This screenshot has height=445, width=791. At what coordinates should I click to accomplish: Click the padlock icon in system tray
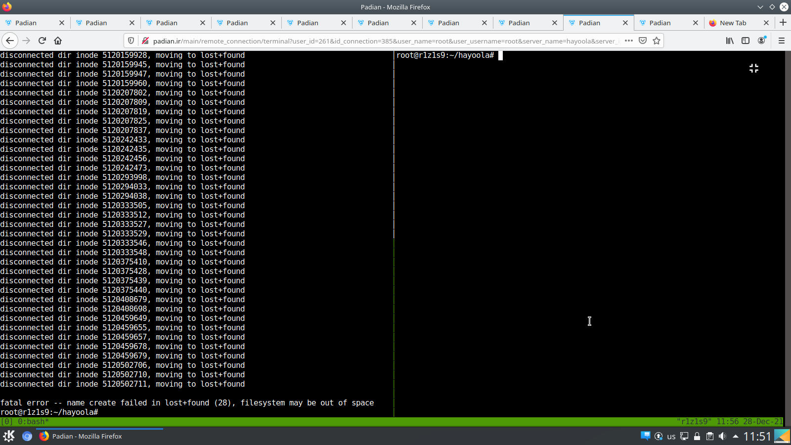(x=697, y=436)
